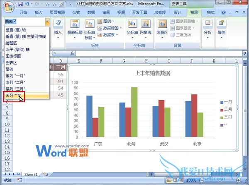Viewport: 249px width, 185px height.
Task: Click the purple empty-series legend swatch
Action: click(x=222, y=125)
